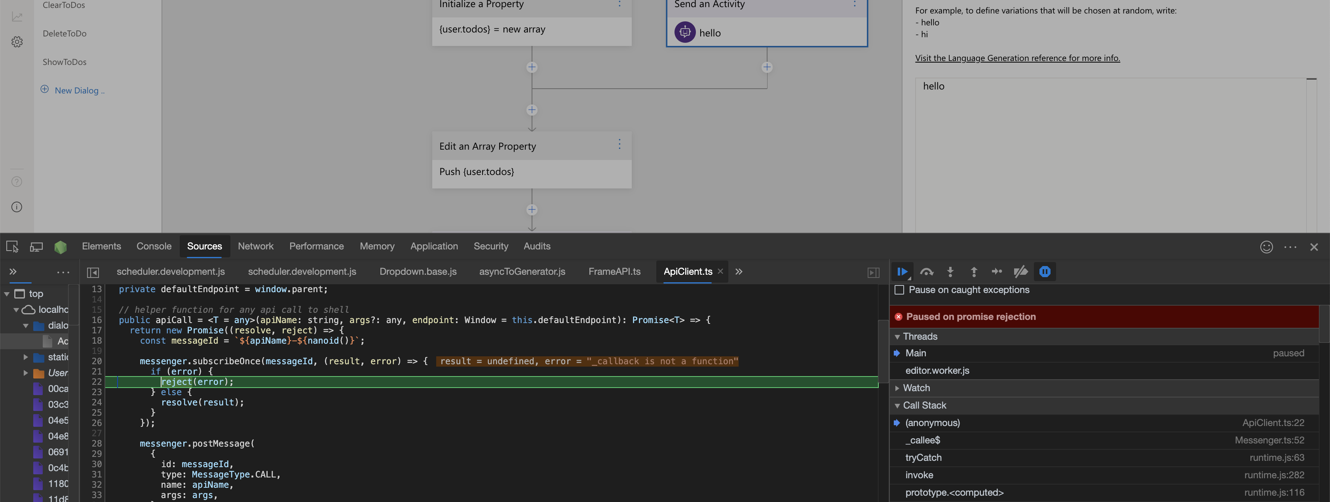This screenshot has width=1330, height=502.
Task: Step into the next function call
Action: (950, 271)
